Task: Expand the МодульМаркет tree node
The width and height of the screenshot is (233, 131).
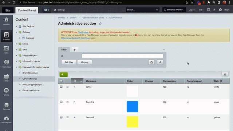Action: (x=16, y=55)
